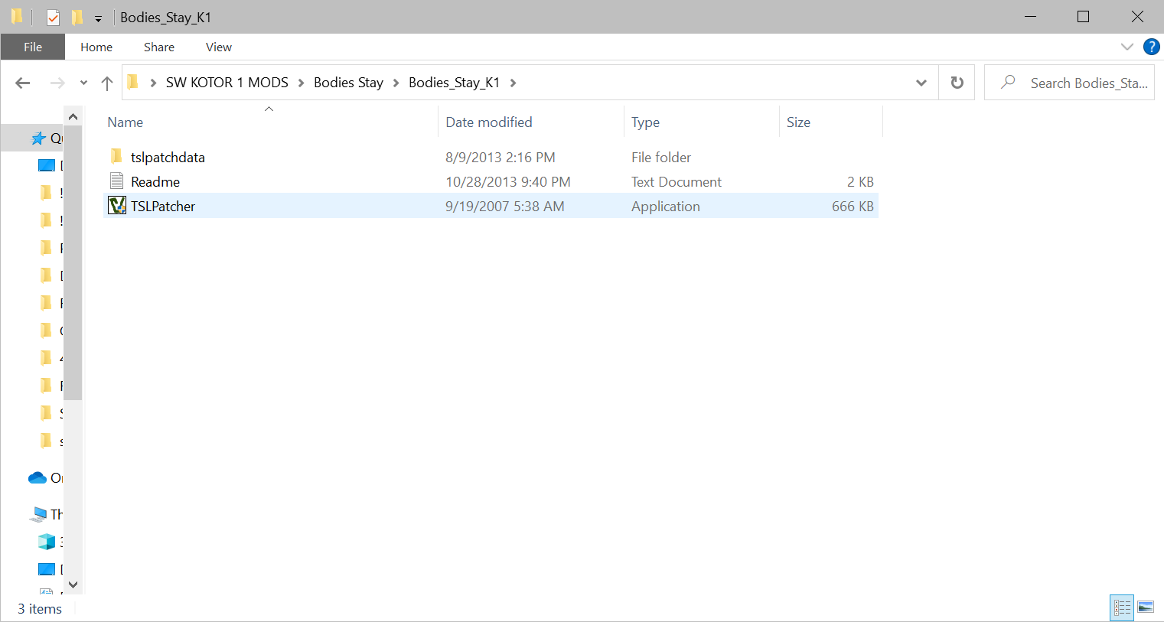This screenshot has height=622, width=1164.
Task: Open the Recent locations dropdown arrow
Action: click(83, 83)
